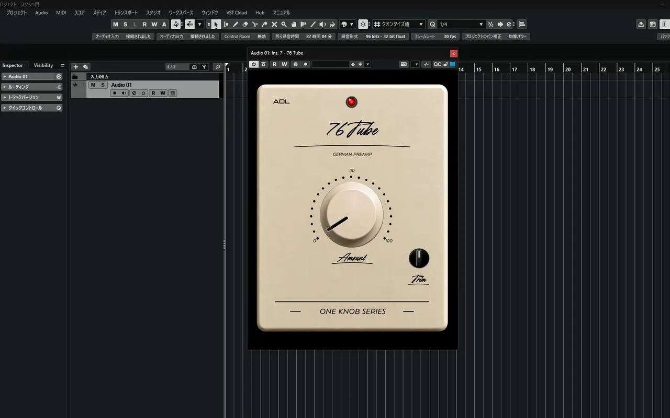670x418 pixels.
Task: Choose the Play speaker tool
Action: pos(322,24)
